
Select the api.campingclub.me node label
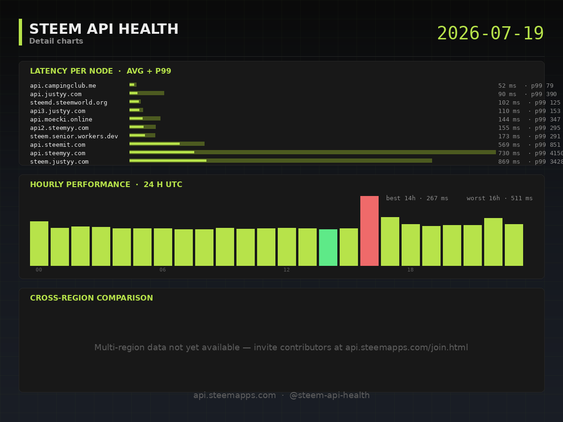point(63,86)
